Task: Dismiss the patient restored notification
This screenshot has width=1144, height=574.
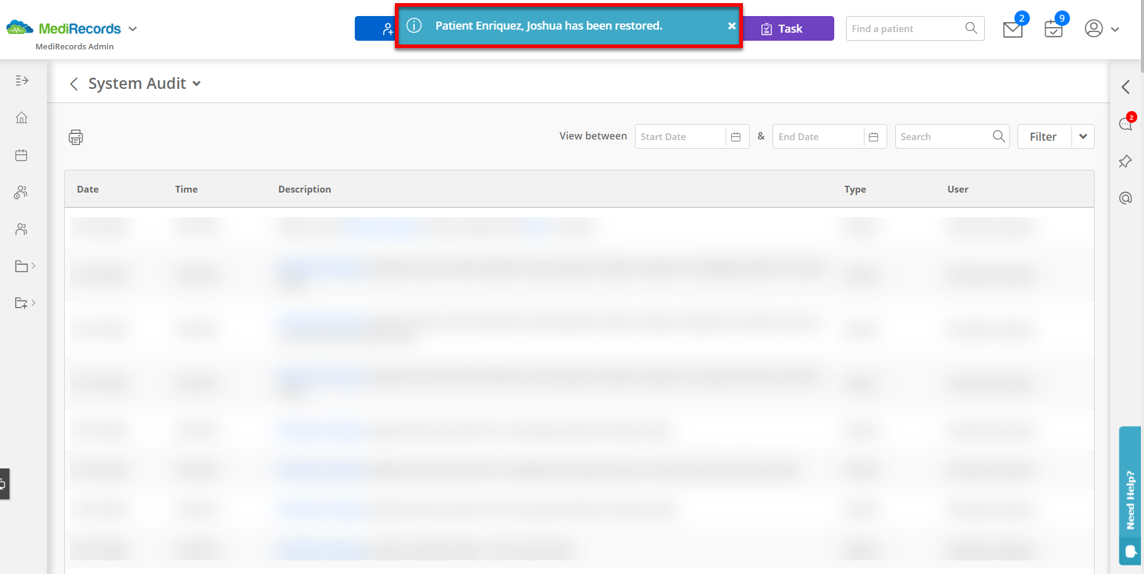Action: point(731,26)
